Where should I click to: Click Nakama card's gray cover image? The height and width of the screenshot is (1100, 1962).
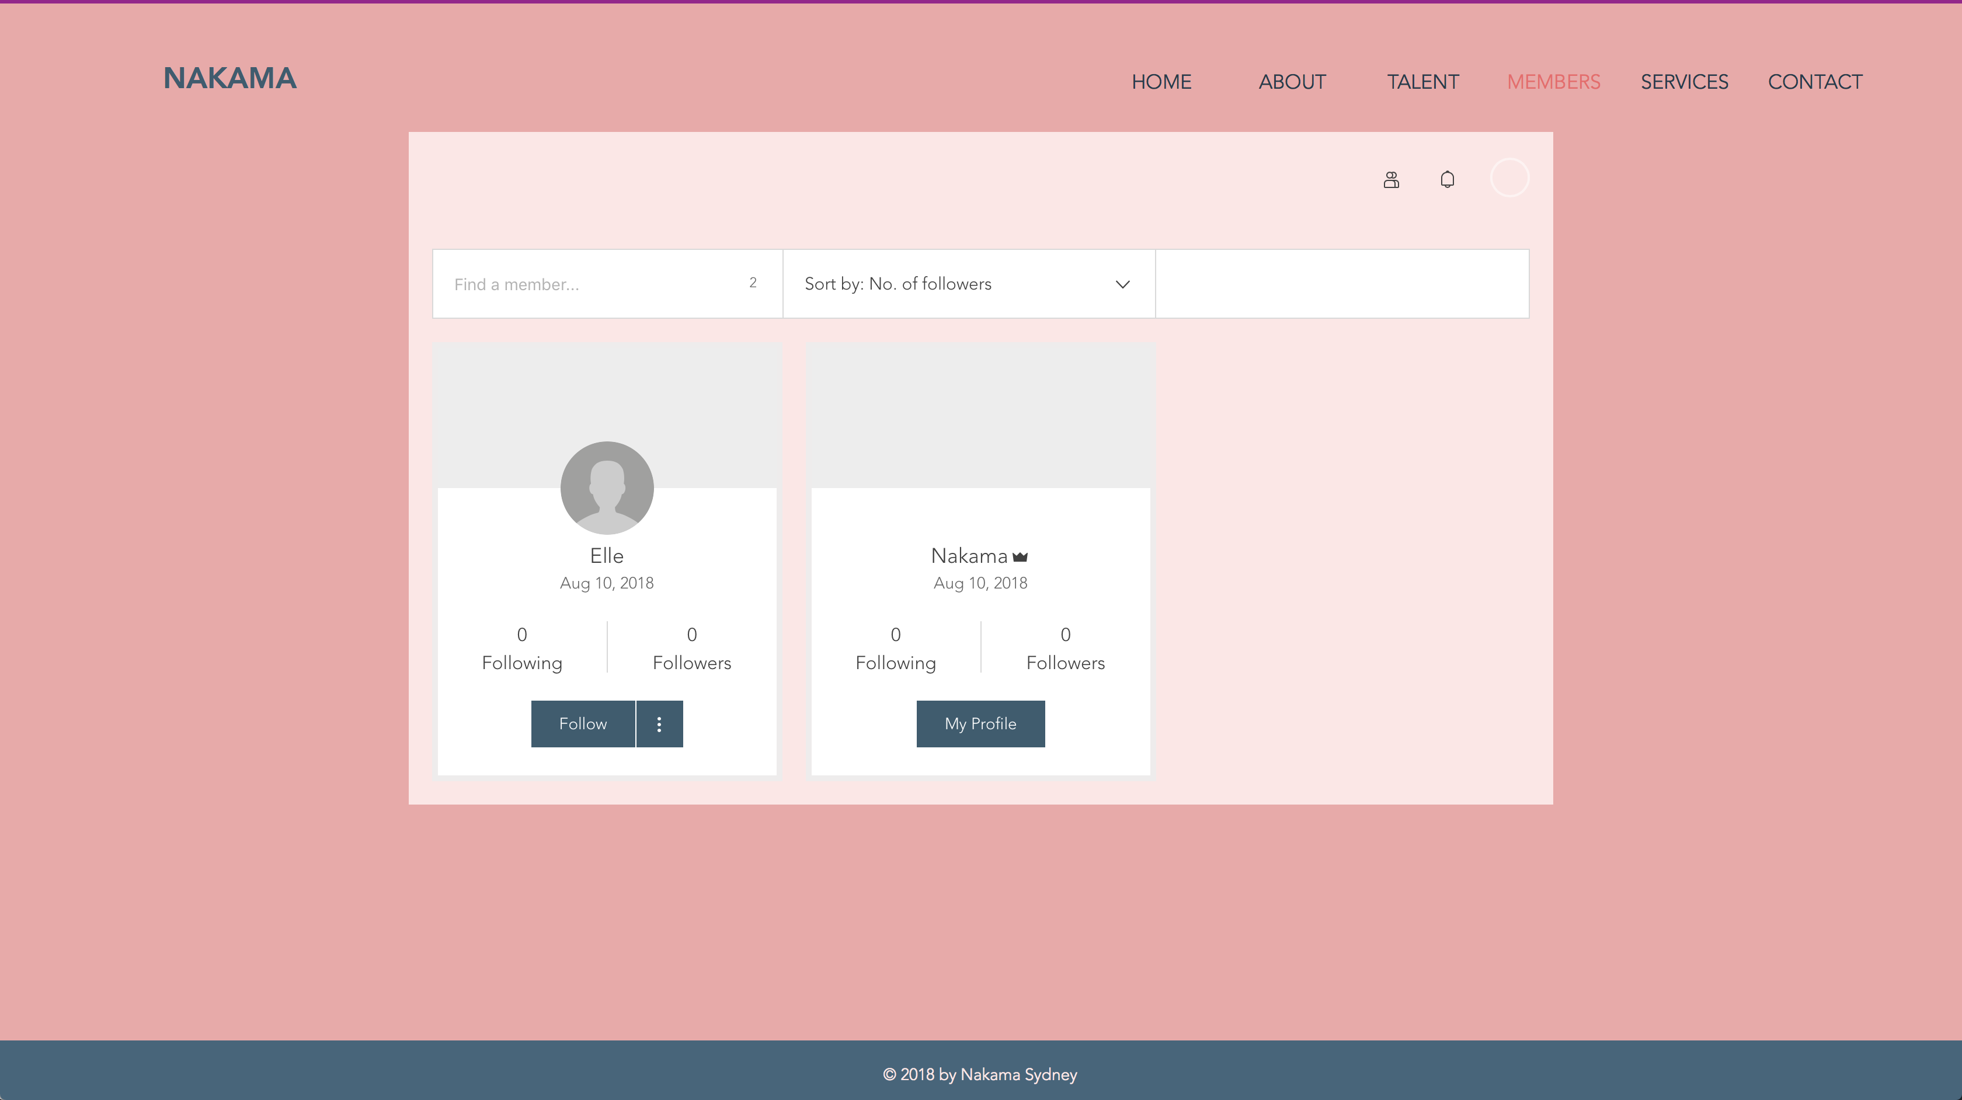(980, 416)
